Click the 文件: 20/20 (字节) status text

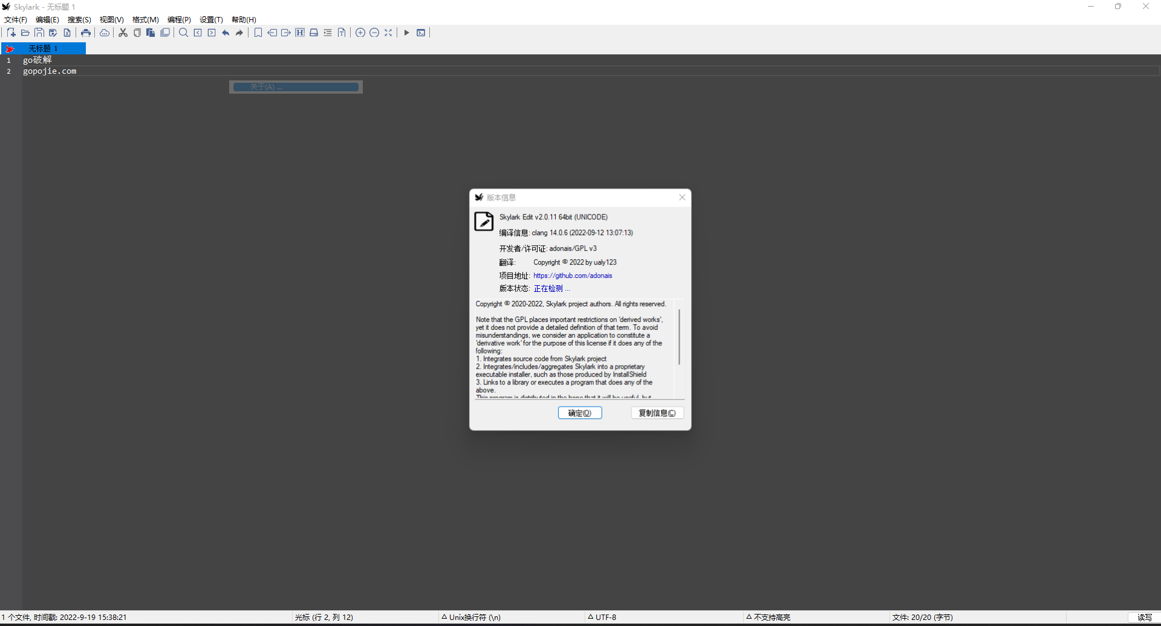[923, 618]
